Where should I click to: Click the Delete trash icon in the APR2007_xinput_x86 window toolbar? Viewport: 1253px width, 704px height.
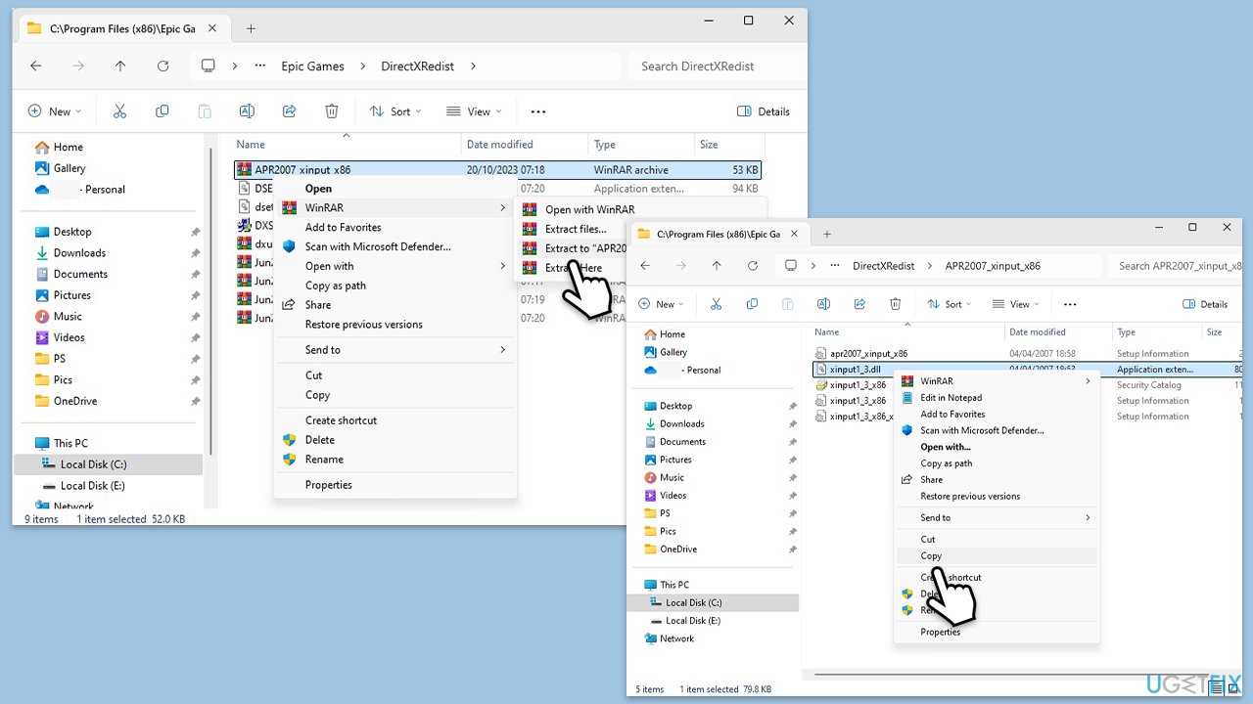coord(895,304)
